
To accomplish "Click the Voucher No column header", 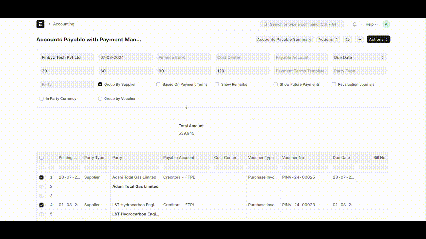I will (306, 158).
